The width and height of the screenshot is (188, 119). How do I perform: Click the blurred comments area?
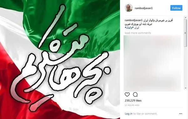(152, 63)
